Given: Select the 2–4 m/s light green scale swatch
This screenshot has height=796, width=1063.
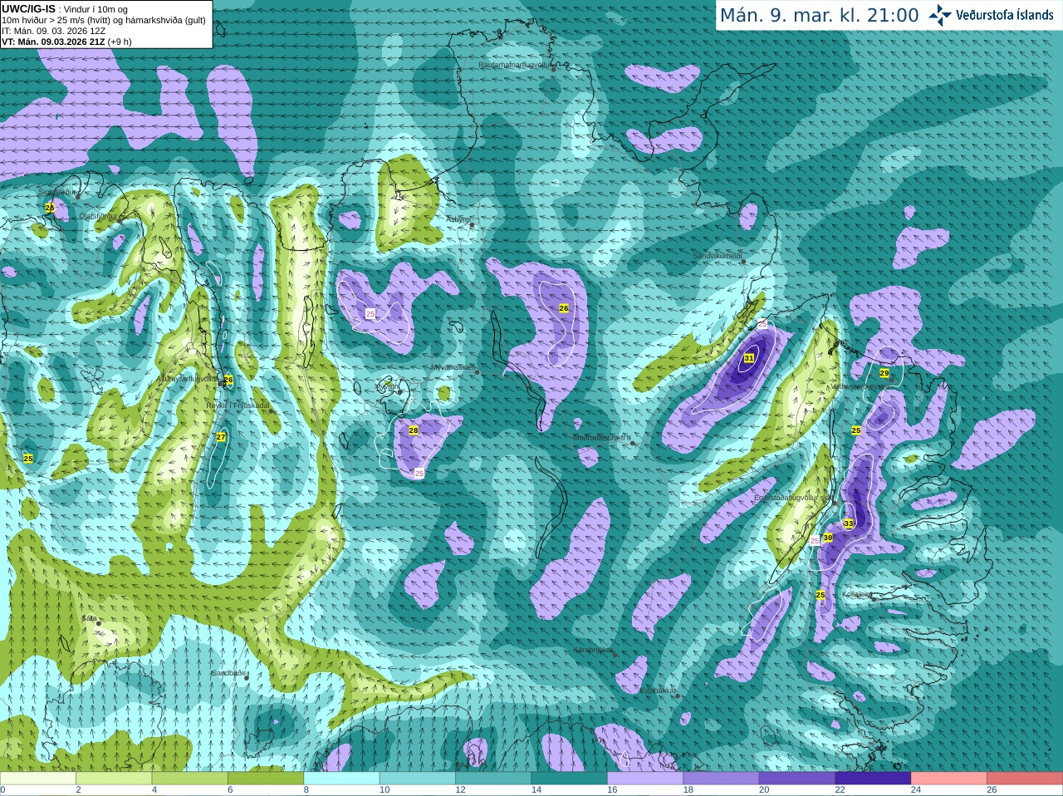Looking at the screenshot, I should click(x=114, y=779).
